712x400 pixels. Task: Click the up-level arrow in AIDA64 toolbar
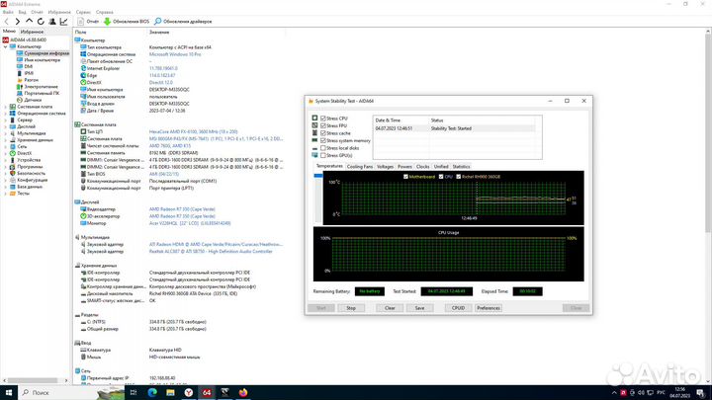pyautogui.click(x=29, y=22)
